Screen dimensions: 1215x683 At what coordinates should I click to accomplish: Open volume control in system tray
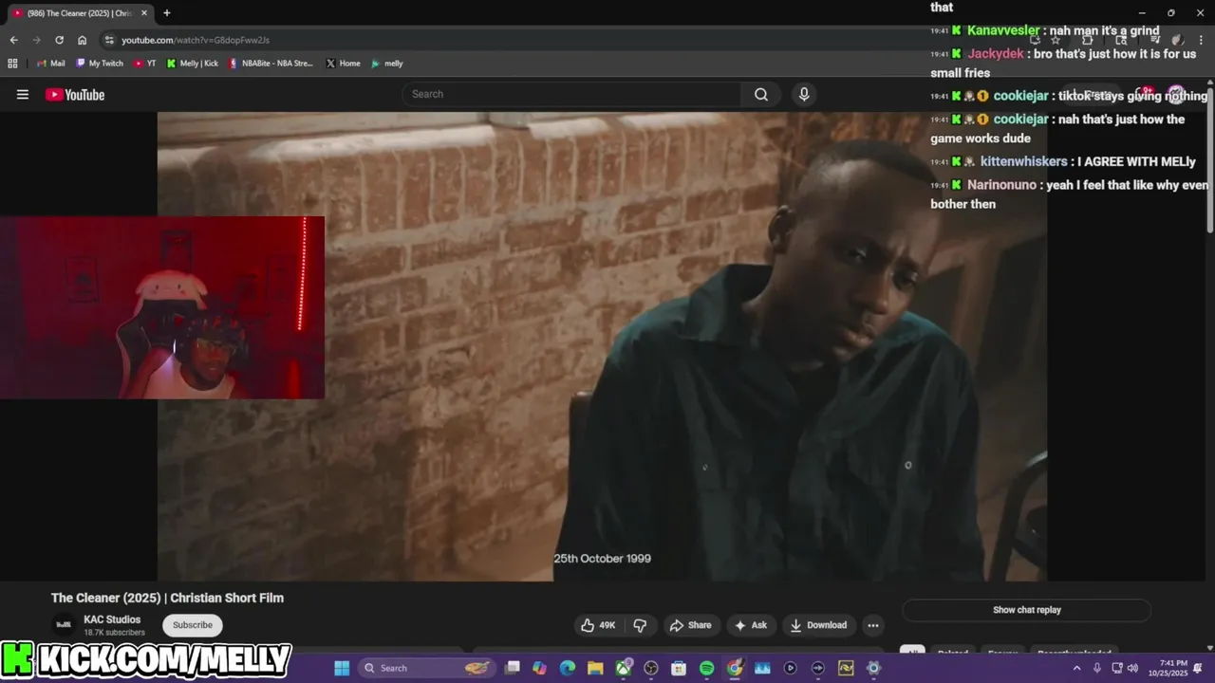tap(1132, 668)
